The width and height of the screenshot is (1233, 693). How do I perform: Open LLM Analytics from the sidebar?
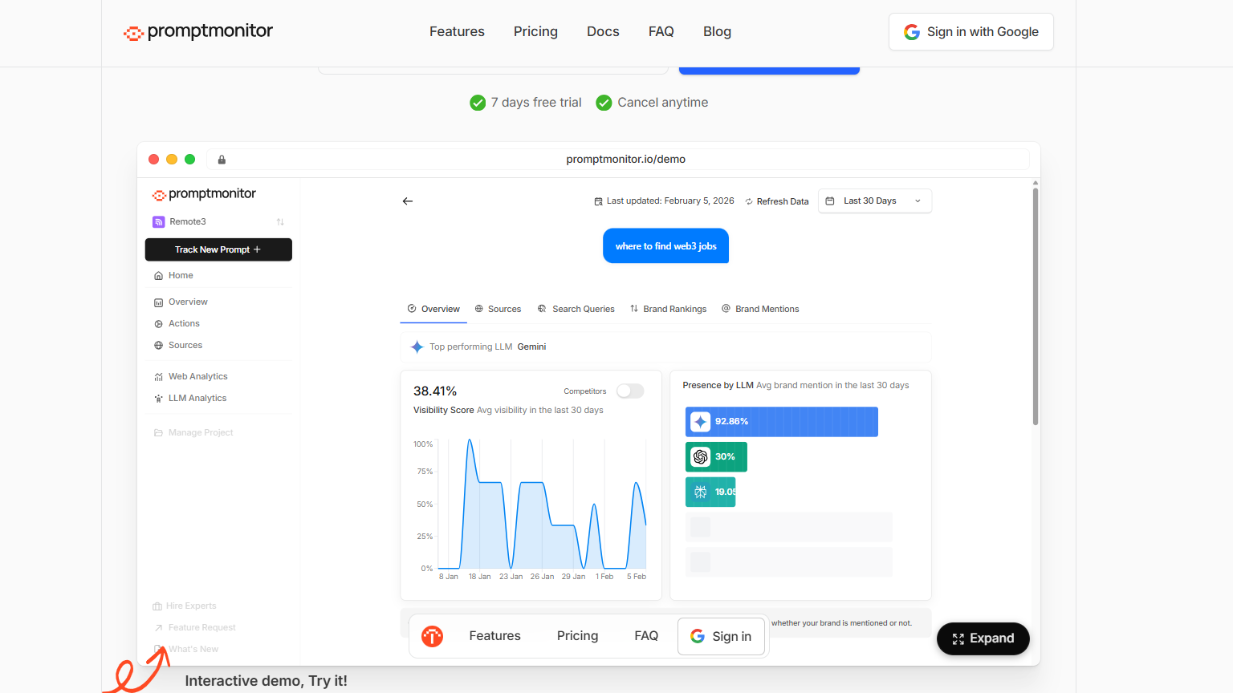click(x=197, y=398)
